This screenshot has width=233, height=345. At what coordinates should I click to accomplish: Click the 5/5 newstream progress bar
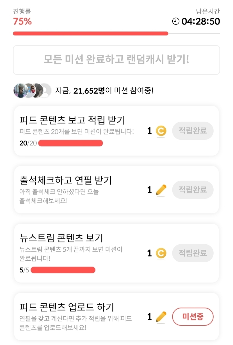click(63, 270)
